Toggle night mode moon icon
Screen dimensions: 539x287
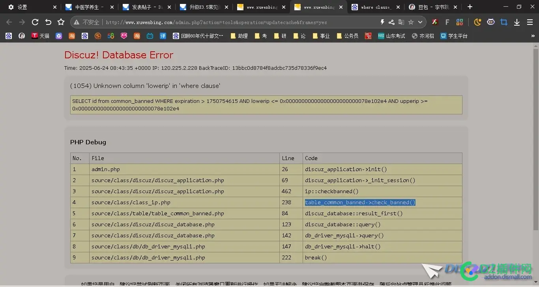[x=477, y=22]
